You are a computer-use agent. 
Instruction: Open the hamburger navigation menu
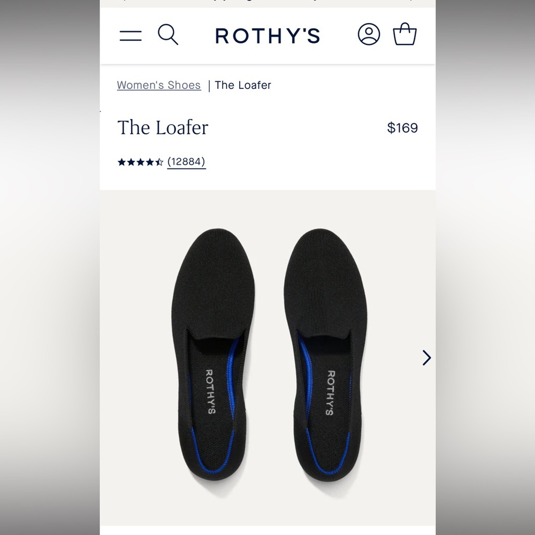pyautogui.click(x=131, y=35)
